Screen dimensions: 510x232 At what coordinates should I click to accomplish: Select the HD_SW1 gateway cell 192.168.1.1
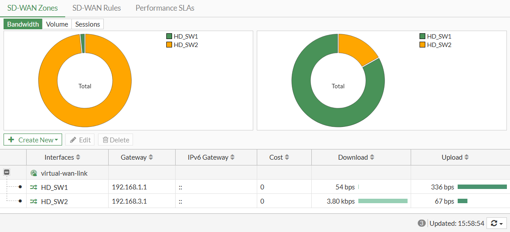tap(129, 187)
